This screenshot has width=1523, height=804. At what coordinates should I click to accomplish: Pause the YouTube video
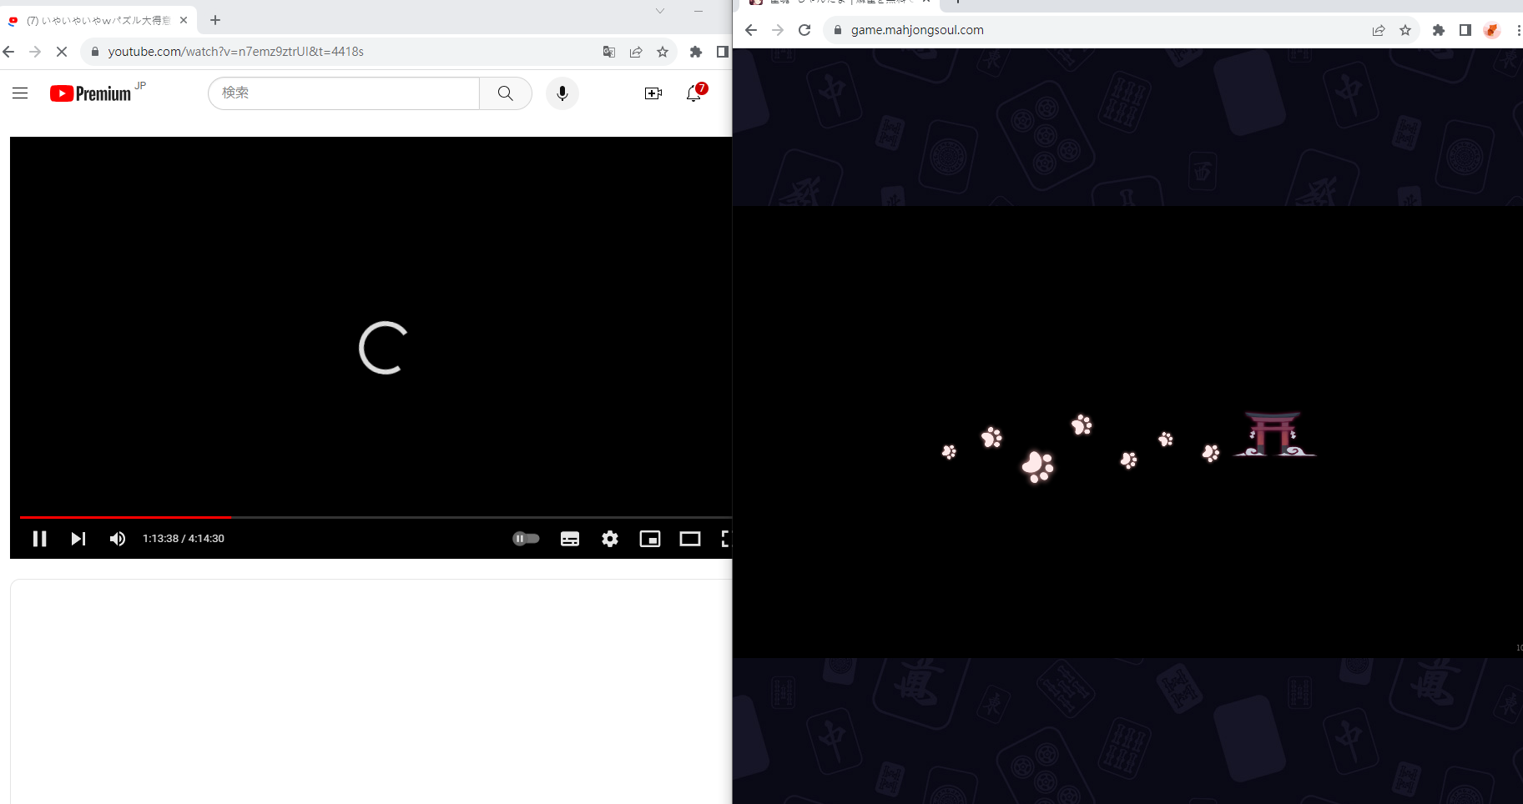39,539
